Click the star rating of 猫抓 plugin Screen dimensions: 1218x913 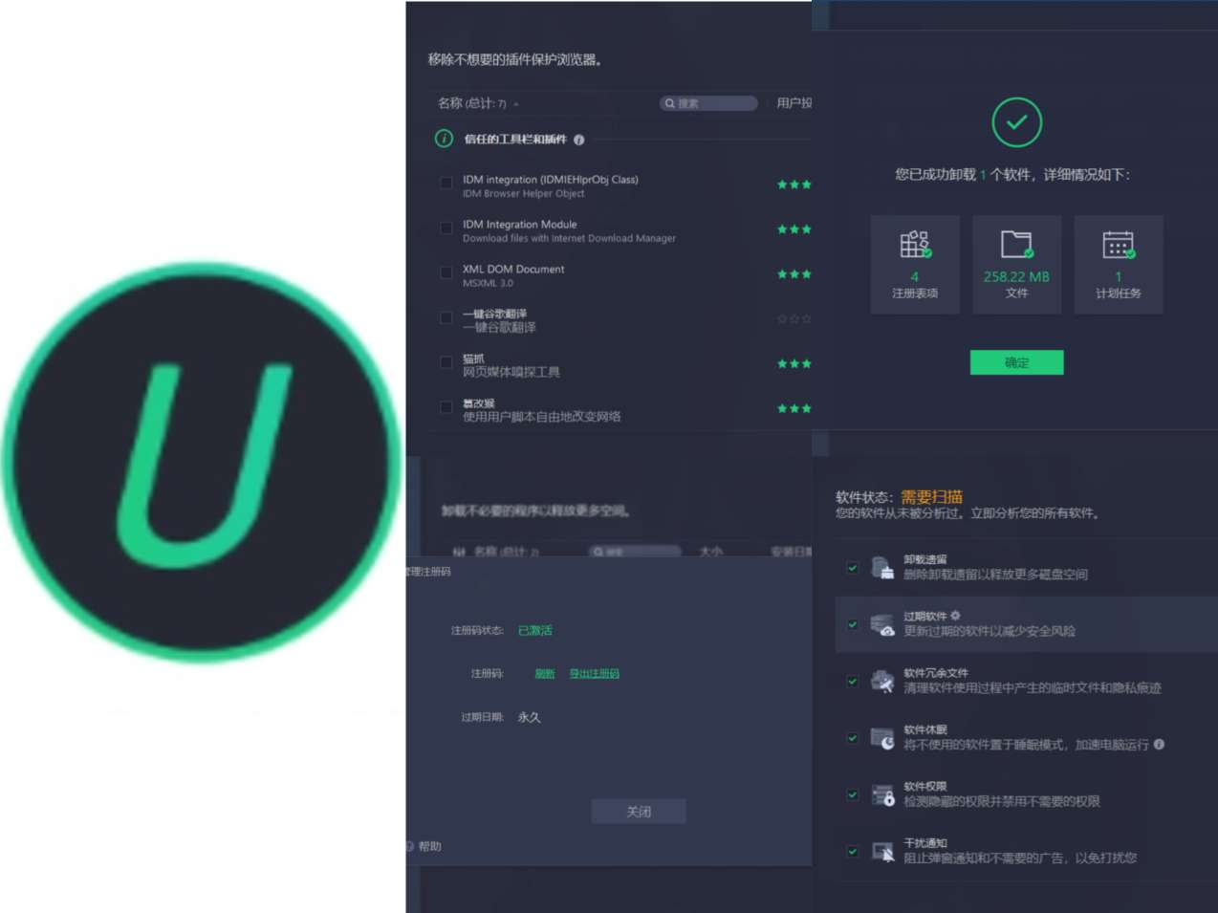(794, 364)
